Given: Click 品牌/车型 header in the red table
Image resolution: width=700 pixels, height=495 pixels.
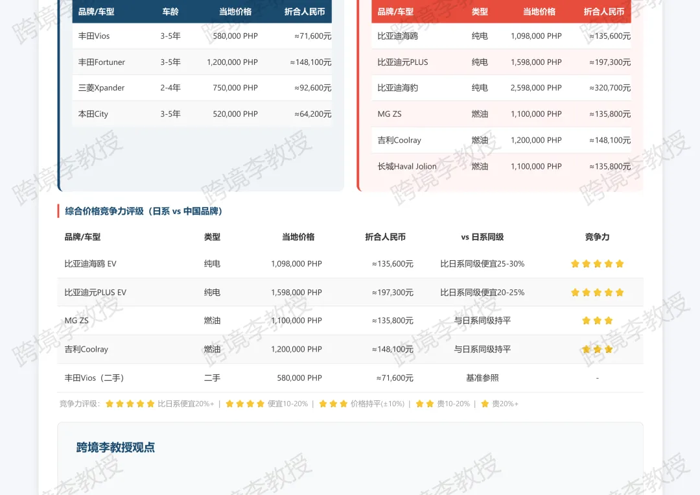Looking at the screenshot, I should [395, 12].
